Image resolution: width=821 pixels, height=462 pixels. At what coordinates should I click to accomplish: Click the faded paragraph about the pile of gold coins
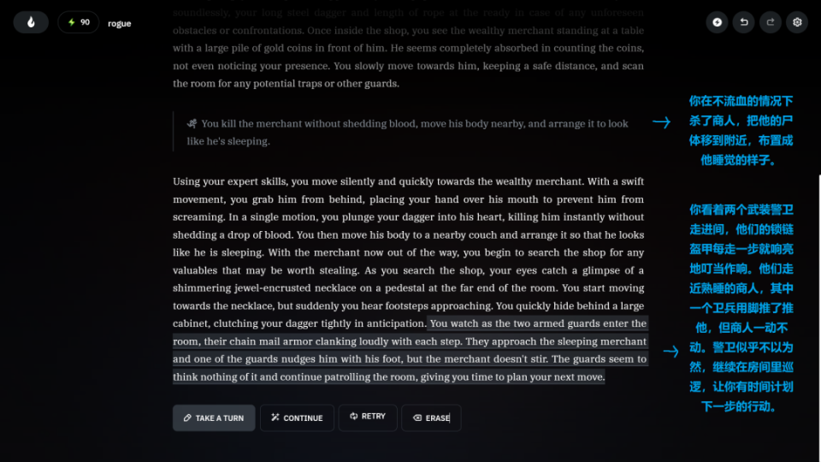coord(408,49)
